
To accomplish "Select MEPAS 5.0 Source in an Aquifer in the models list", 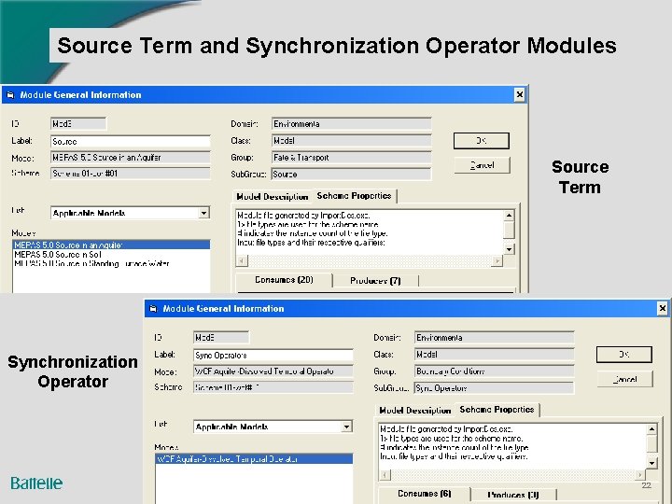I will coord(111,245).
